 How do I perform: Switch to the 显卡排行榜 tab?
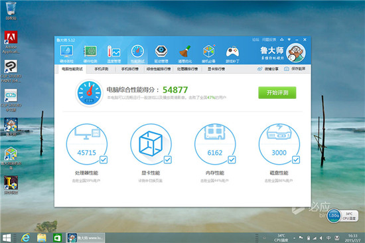click(216, 69)
